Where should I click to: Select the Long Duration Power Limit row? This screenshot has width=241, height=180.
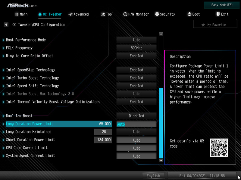[x=59, y=124]
